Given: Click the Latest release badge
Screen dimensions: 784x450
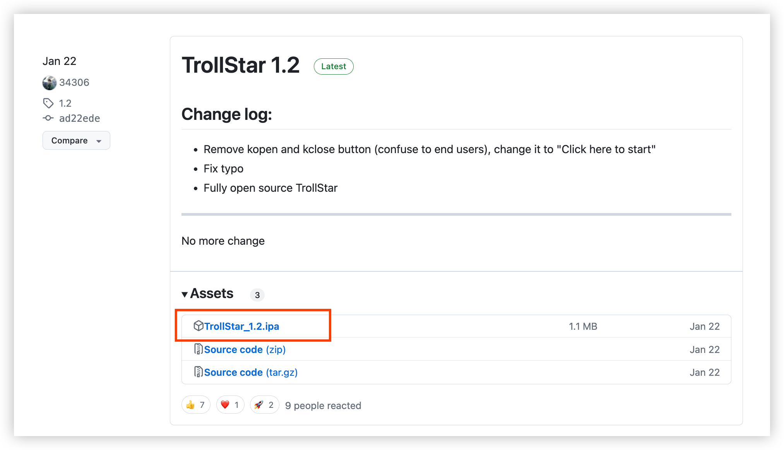Looking at the screenshot, I should [x=334, y=66].
